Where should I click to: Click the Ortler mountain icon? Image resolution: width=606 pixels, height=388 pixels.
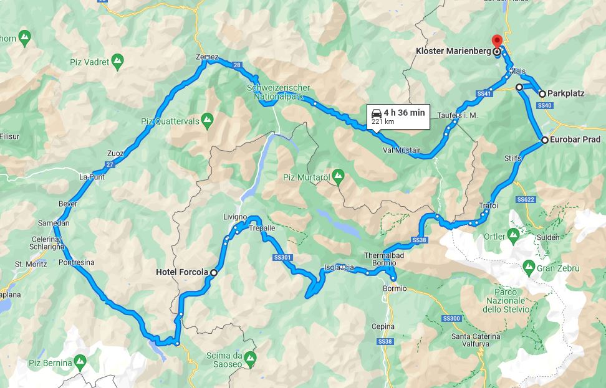(513, 235)
